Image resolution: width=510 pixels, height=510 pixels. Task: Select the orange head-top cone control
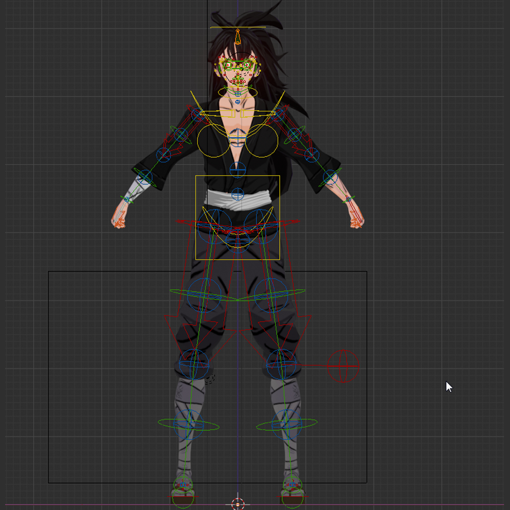238,37
